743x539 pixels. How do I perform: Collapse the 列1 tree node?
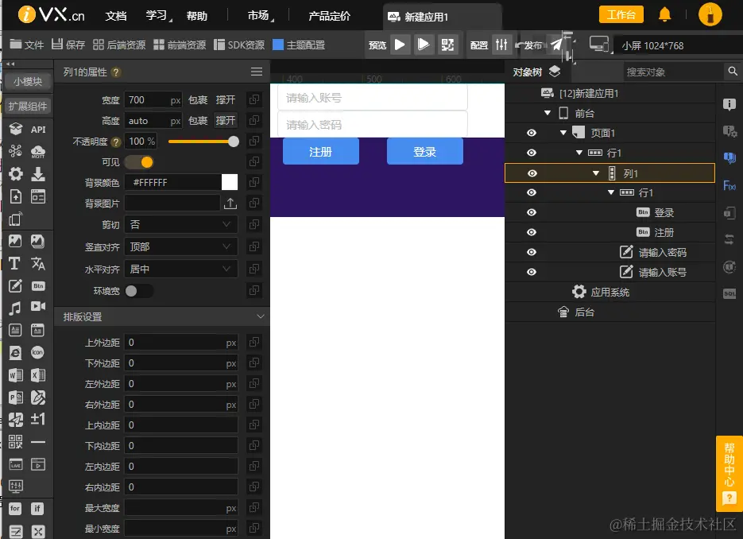tap(596, 173)
